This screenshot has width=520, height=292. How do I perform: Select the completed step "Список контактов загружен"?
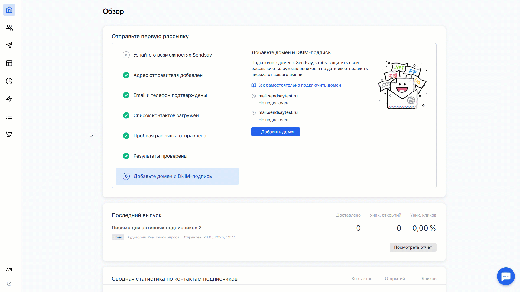[166, 115]
